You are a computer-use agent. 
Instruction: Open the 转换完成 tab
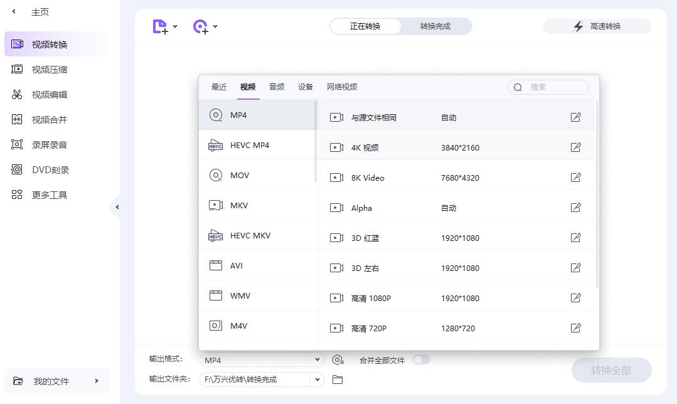tap(436, 26)
